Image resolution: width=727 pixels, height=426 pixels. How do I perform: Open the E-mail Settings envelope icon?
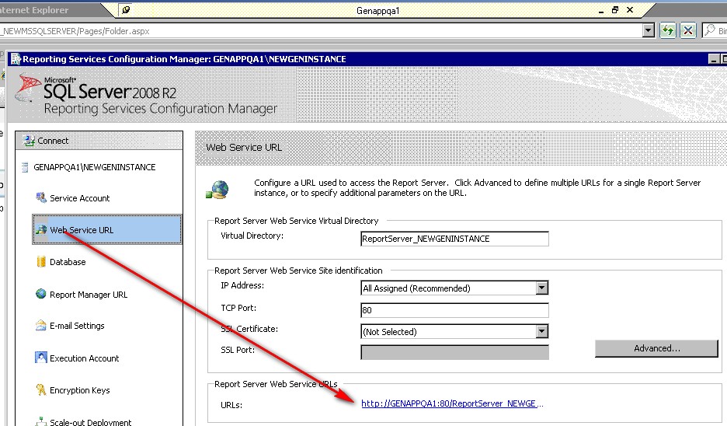point(41,325)
